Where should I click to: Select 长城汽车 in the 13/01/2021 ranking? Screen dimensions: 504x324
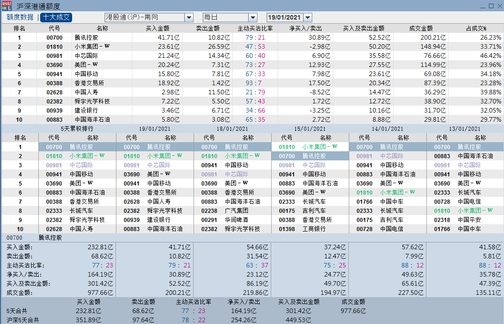[469, 192]
